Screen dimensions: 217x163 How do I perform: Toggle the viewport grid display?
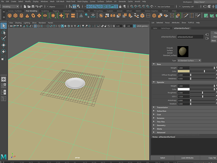click(x=35, y=26)
